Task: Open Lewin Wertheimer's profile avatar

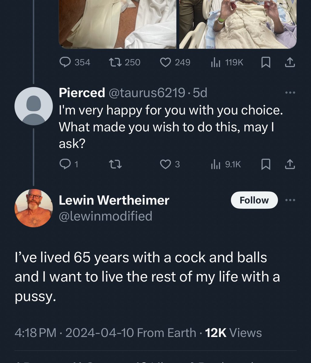Action: (x=34, y=208)
